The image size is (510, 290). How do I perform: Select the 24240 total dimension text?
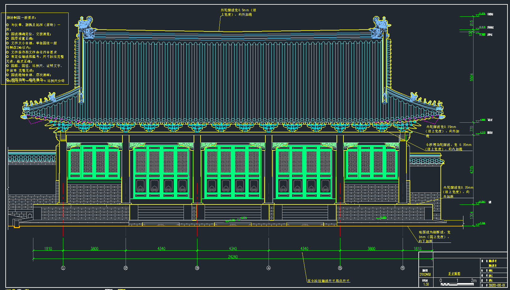233,257
